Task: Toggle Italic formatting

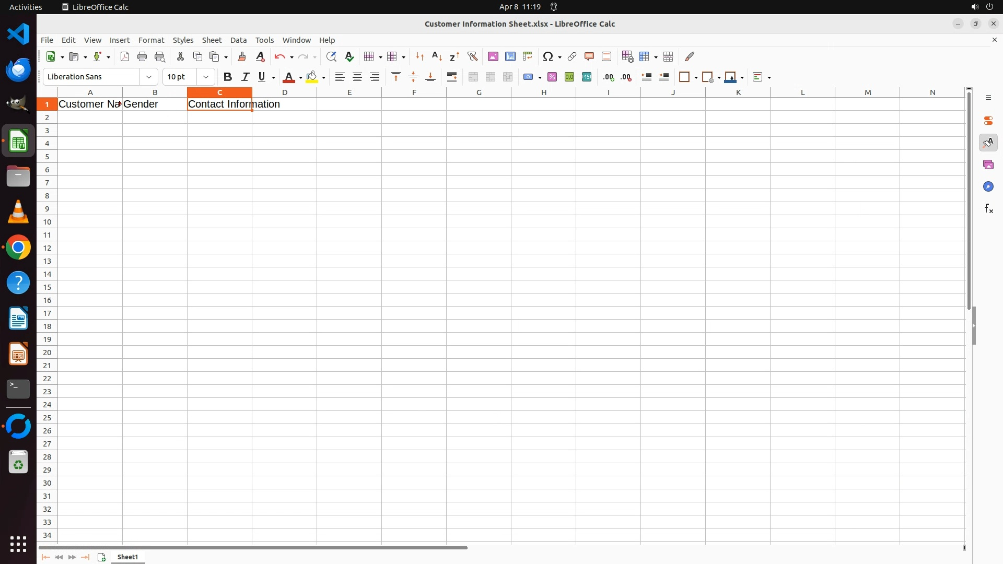Action: tap(245, 77)
